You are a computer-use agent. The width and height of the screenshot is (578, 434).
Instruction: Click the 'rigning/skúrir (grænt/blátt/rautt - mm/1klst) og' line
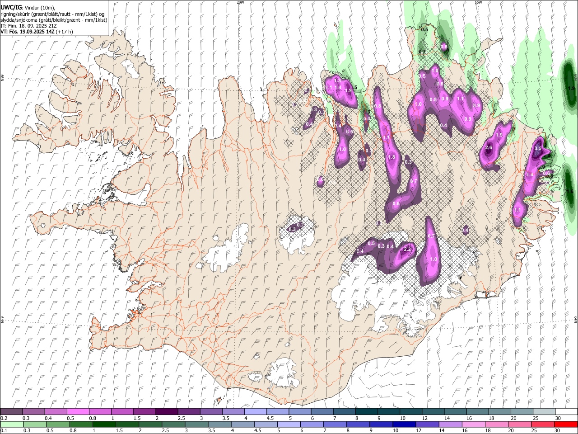tap(52, 14)
